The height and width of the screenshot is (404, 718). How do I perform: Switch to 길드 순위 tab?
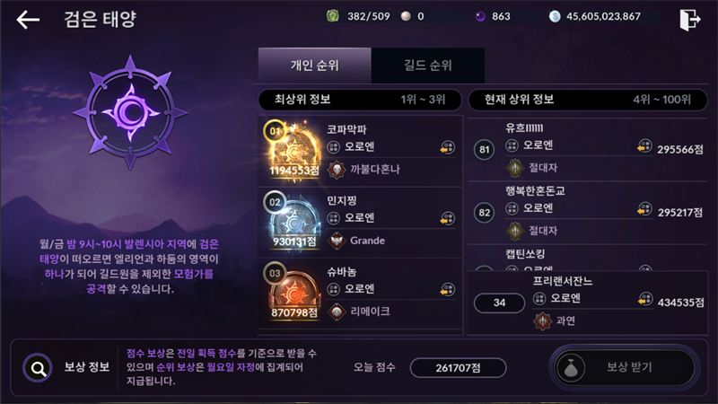pyautogui.click(x=428, y=65)
